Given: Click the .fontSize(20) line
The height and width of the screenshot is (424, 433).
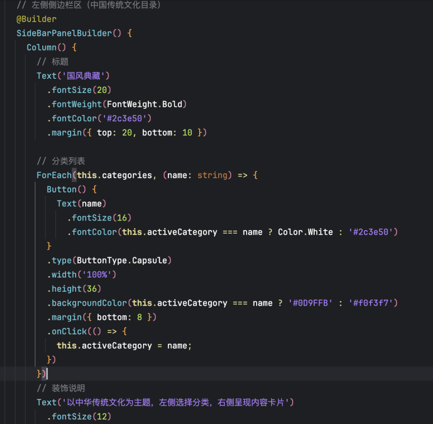Looking at the screenshot, I should [x=79, y=90].
